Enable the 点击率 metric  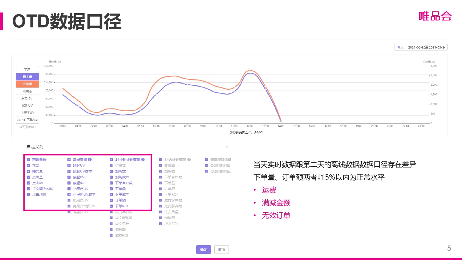(27, 91)
